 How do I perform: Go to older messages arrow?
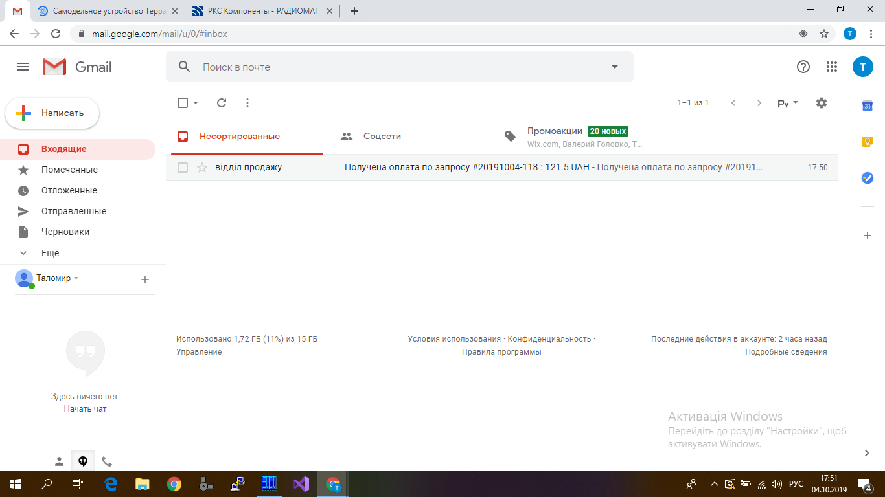pos(759,103)
